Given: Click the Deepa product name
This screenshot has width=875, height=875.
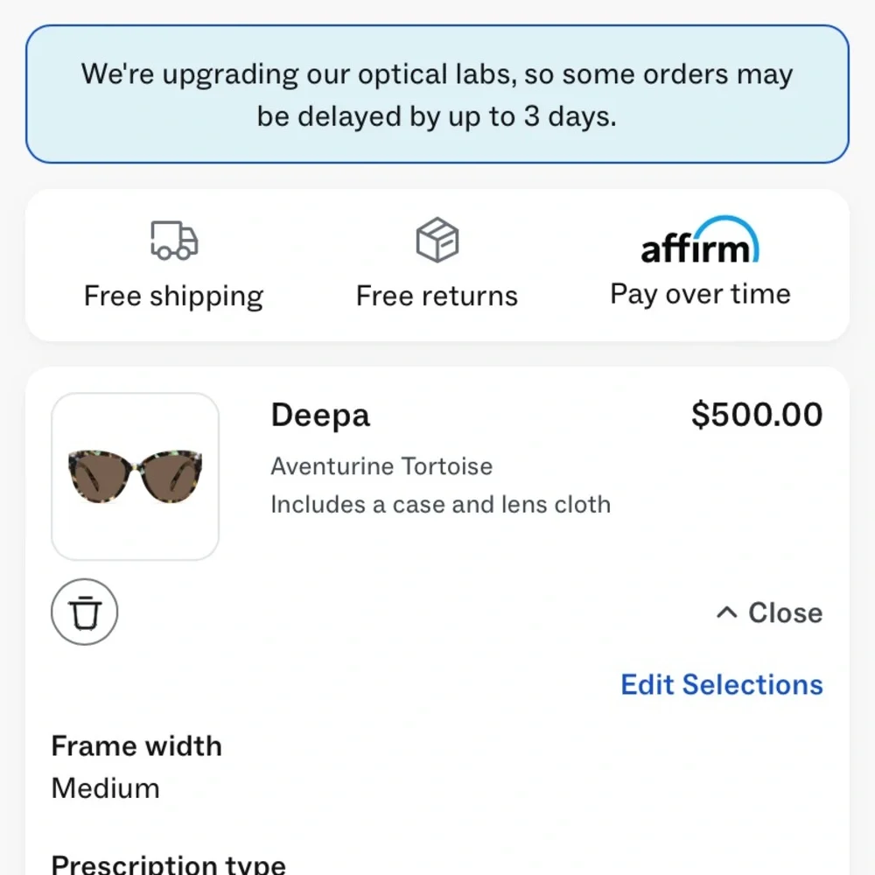Looking at the screenshot, I should coord(319,414).
